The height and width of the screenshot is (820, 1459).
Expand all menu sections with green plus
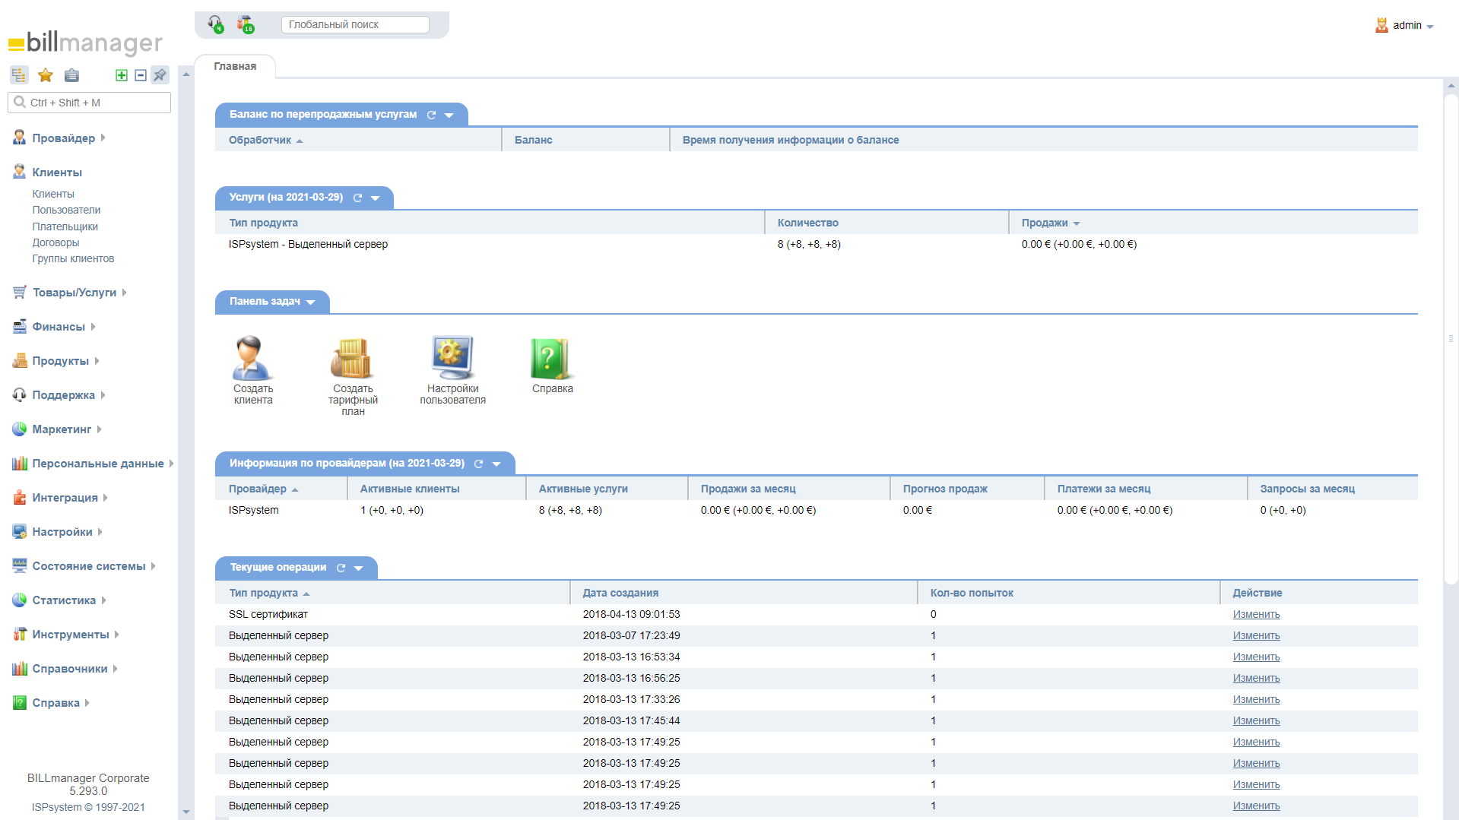pyautogui.click(x=121, y=75)
